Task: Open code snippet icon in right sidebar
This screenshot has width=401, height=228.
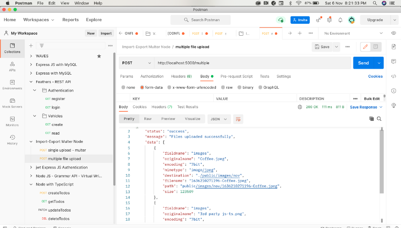Action: click(x=394, y=76)
